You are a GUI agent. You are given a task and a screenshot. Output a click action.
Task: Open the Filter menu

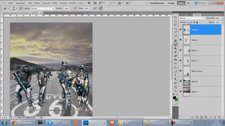[55, 3]
